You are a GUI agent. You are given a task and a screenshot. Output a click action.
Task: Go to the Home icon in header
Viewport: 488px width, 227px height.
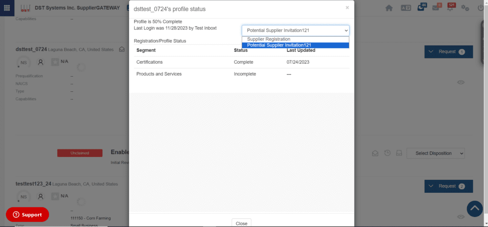pyautogui.click(x=389, y=8)
